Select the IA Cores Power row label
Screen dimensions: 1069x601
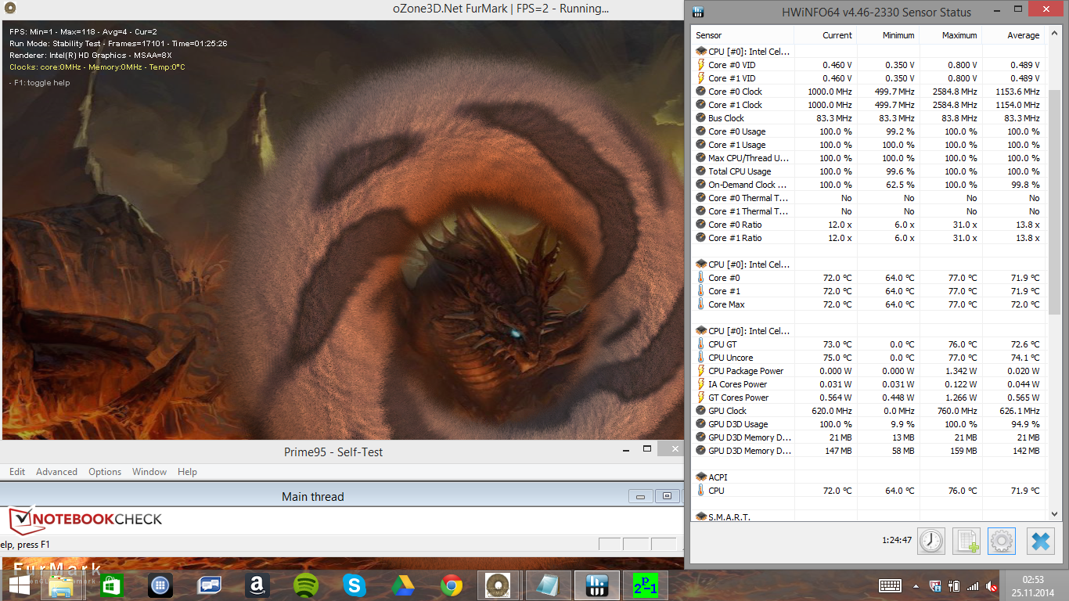coord(737,384)
